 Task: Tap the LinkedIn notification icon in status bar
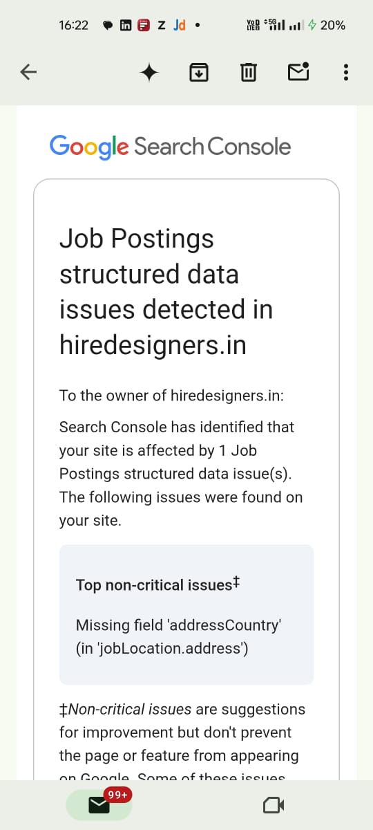[x=127, y=26]
